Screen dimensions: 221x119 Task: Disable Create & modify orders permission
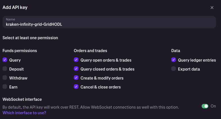[x=76, y=78]
